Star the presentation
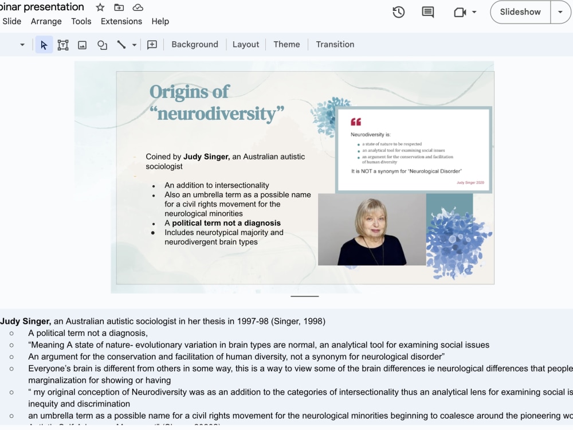 click(100, 7)
